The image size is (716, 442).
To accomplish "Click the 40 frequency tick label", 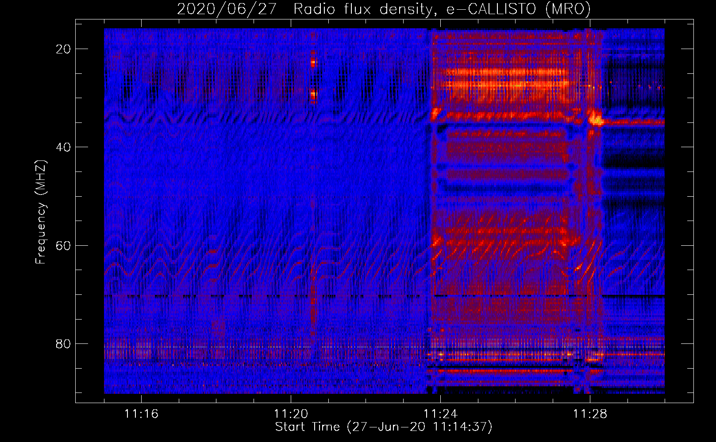I will pos(63,147).
